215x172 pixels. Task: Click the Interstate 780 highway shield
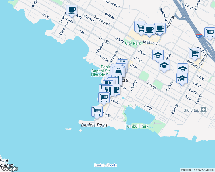199,36
